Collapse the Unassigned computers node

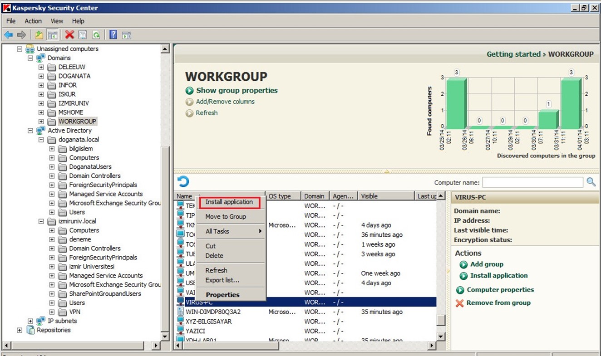coord(20,49)
